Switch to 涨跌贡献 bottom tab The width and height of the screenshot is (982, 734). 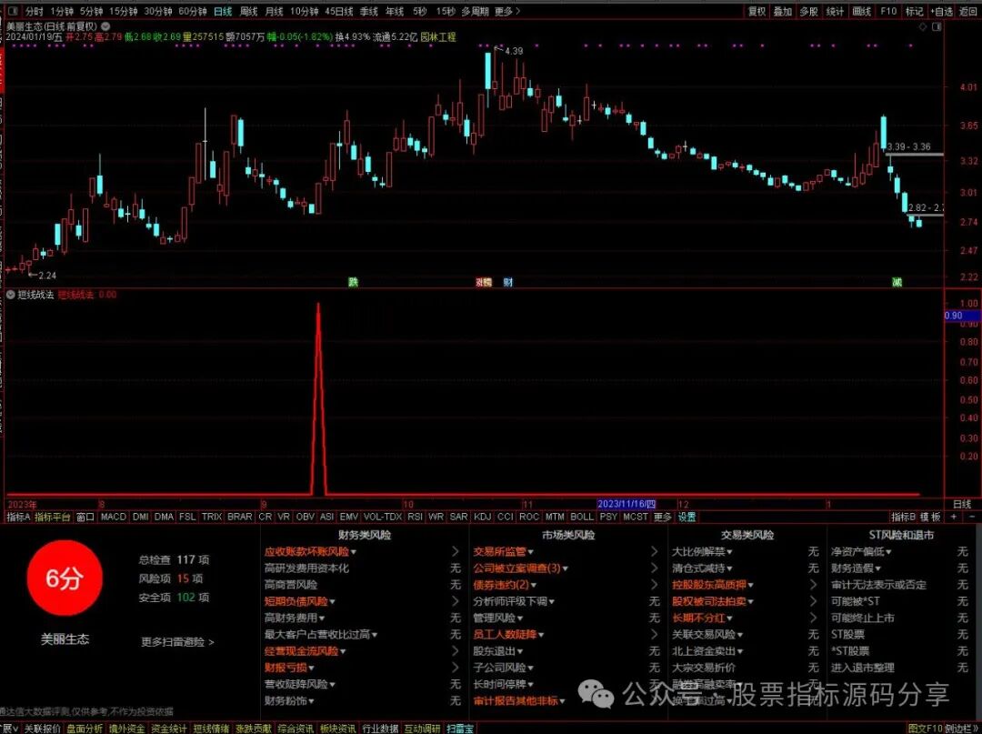coord(253,729)
